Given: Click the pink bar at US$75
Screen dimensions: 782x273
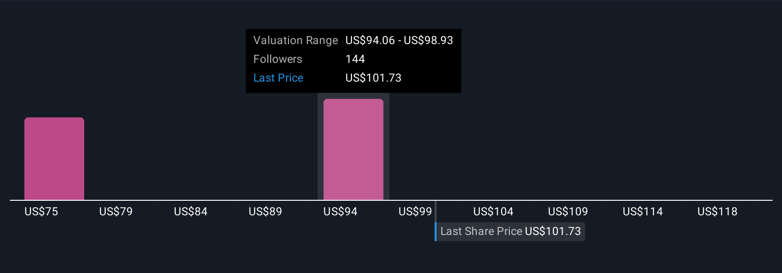Looking at the screenshot, I should [54, 159].
